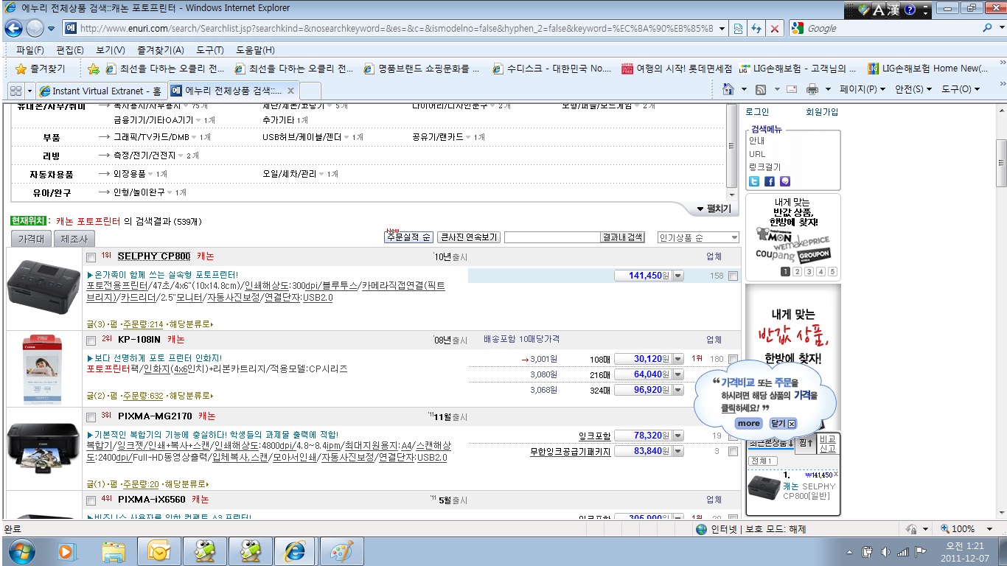Expand the arrow next to 30,120원 price
Image resolution: width=1007 pixels, height=566 pixels.
pyautogui.click(x=678, y=359)
